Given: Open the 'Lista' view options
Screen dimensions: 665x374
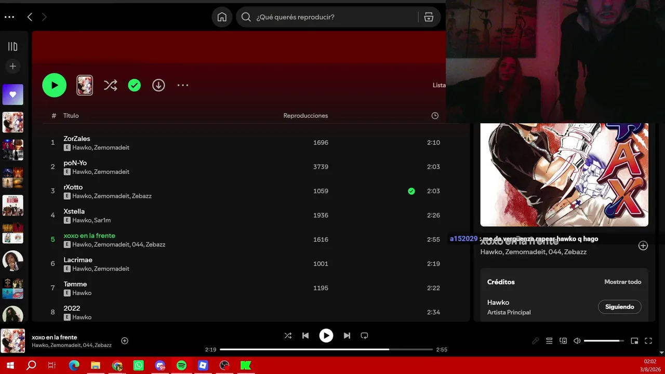Looking at the screenshot, I should pyautogui.click(x=439, y=85).
